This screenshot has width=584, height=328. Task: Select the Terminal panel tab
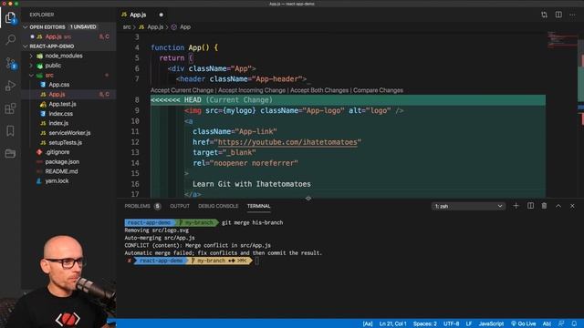(x=258, y=206)
